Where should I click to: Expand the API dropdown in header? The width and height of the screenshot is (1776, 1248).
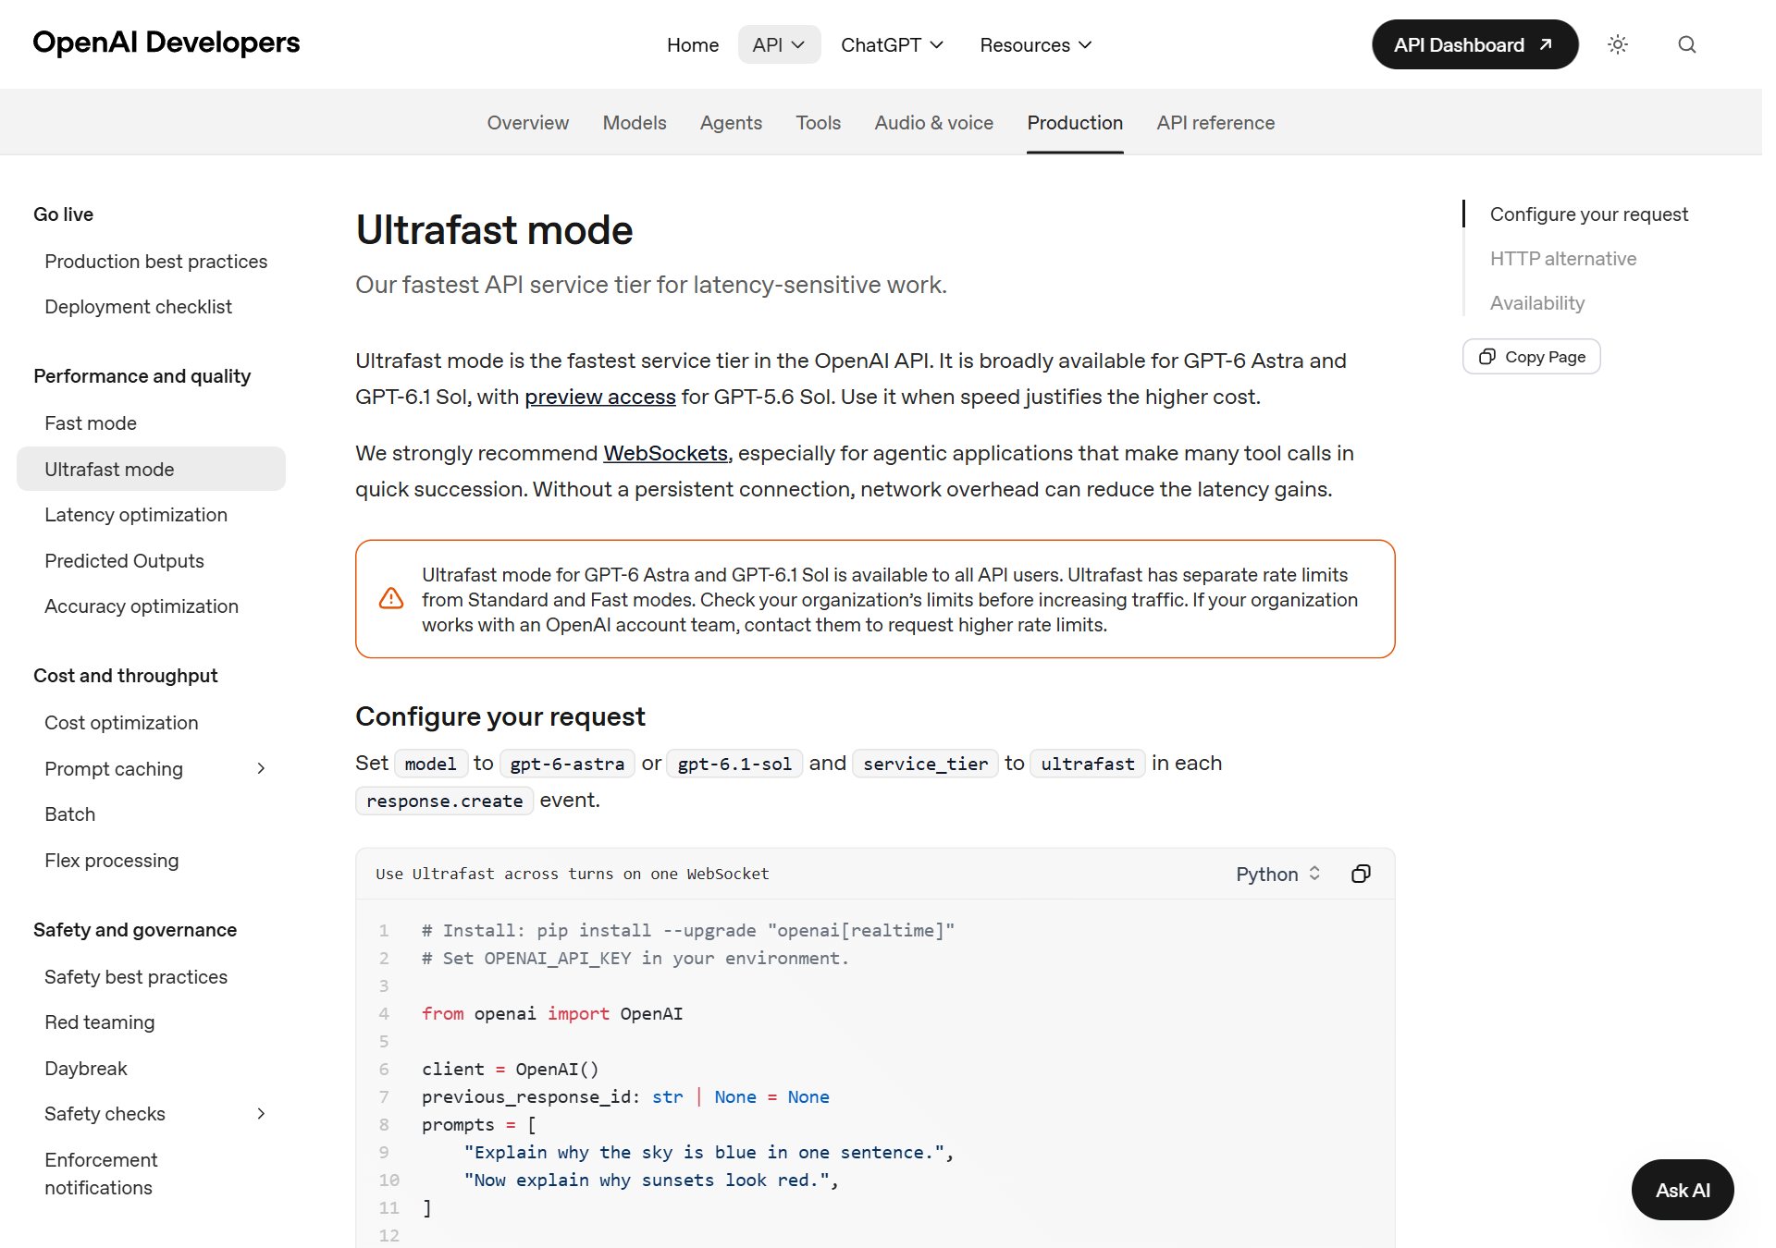click(x=779, y=44)
